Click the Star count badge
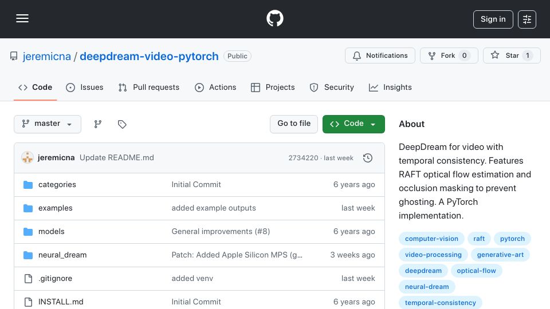Viewport: 550px width, 309px height. (x=527, y=56)
